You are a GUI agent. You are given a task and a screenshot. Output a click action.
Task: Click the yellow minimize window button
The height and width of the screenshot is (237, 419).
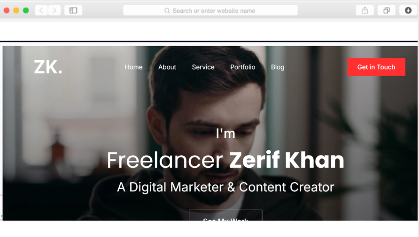click(x=16, y=10)
